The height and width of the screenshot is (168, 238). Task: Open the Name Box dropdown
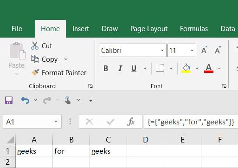pos(56,122)
